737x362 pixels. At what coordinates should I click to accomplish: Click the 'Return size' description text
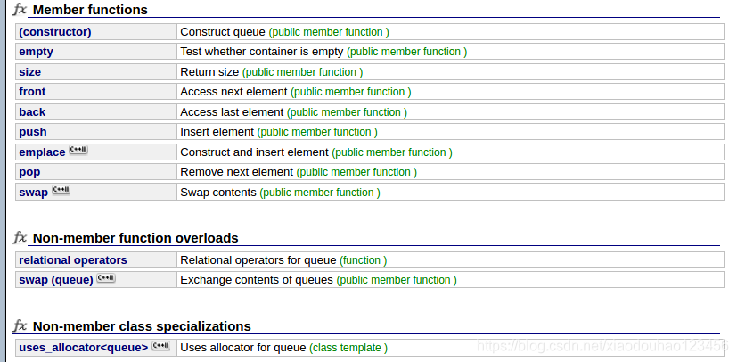click(x=209, y=72)
